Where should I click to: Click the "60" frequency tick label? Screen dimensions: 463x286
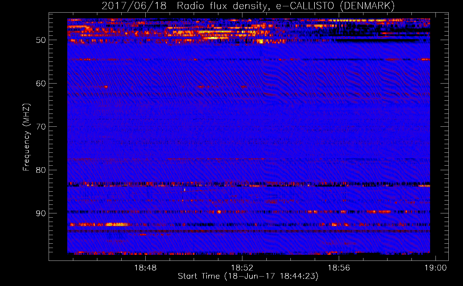tap(41, 84)
